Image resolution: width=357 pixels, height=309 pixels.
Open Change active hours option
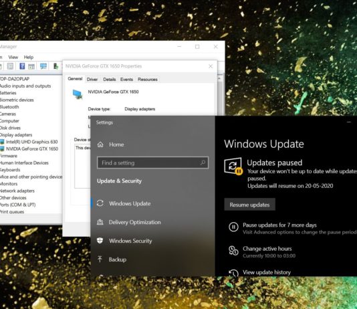pyautogui.click(x=267, y=248)
